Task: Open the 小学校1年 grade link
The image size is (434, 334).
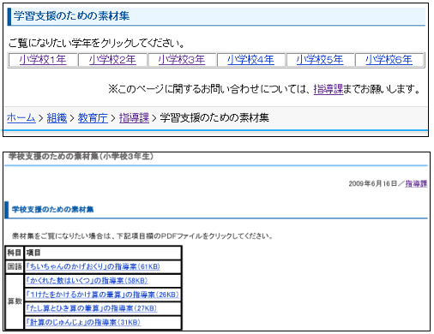Action: click(43, 60)
